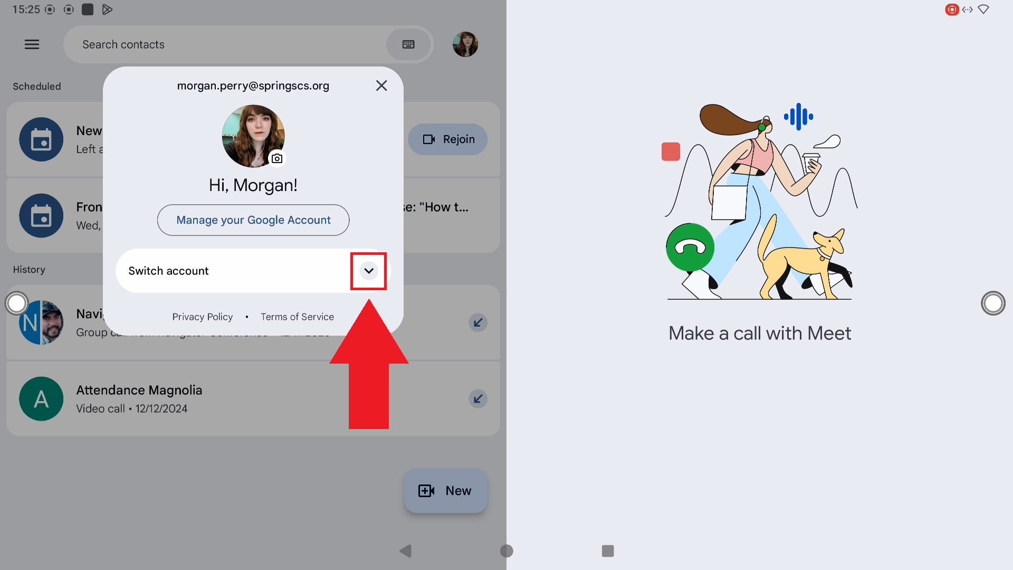Close the account dialog with X
The image size is (1013, 570).
click(x=381, y=85)
